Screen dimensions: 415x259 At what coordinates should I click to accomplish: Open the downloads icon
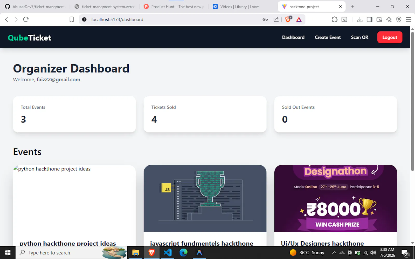pos(360,19)
